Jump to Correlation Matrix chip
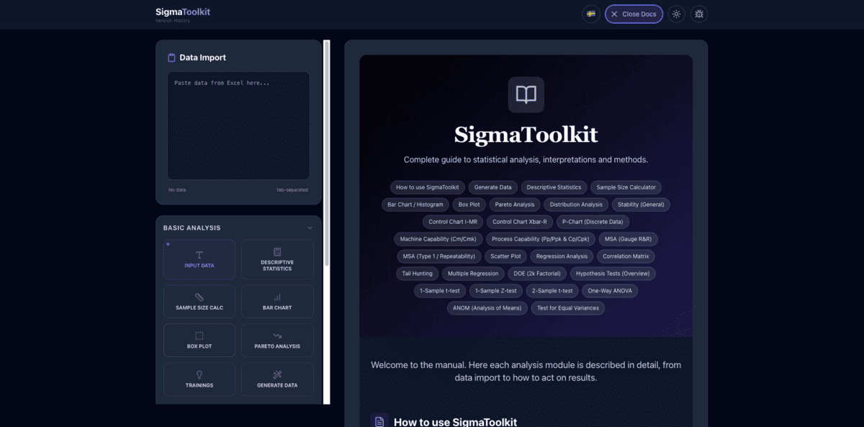 [626, 256]
